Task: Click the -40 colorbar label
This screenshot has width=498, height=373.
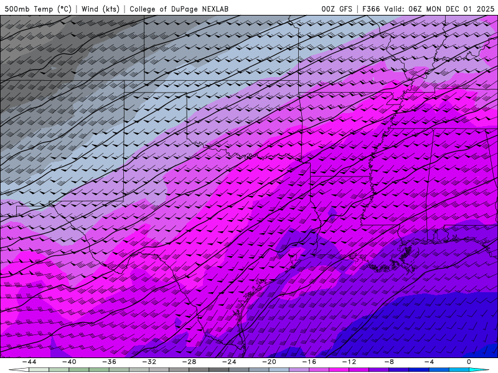Action: pyautogui.click(x=69, y=362)
